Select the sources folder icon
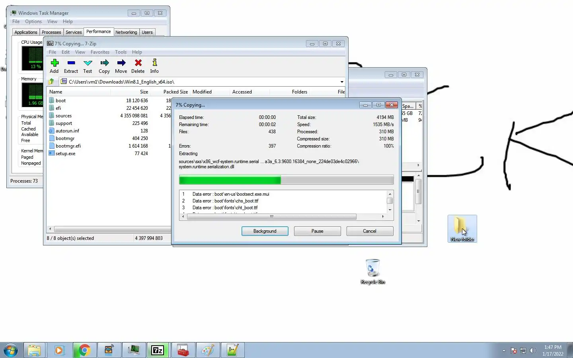Viewport: 573px width, 358px height. tap(51, 116)
